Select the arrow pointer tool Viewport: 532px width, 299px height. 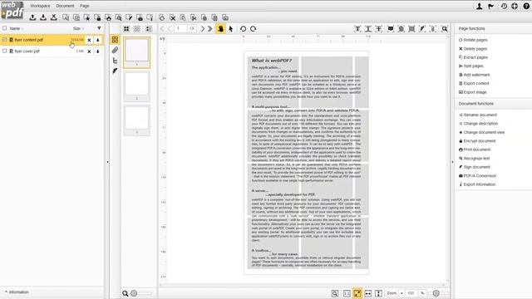pos(231,29)
